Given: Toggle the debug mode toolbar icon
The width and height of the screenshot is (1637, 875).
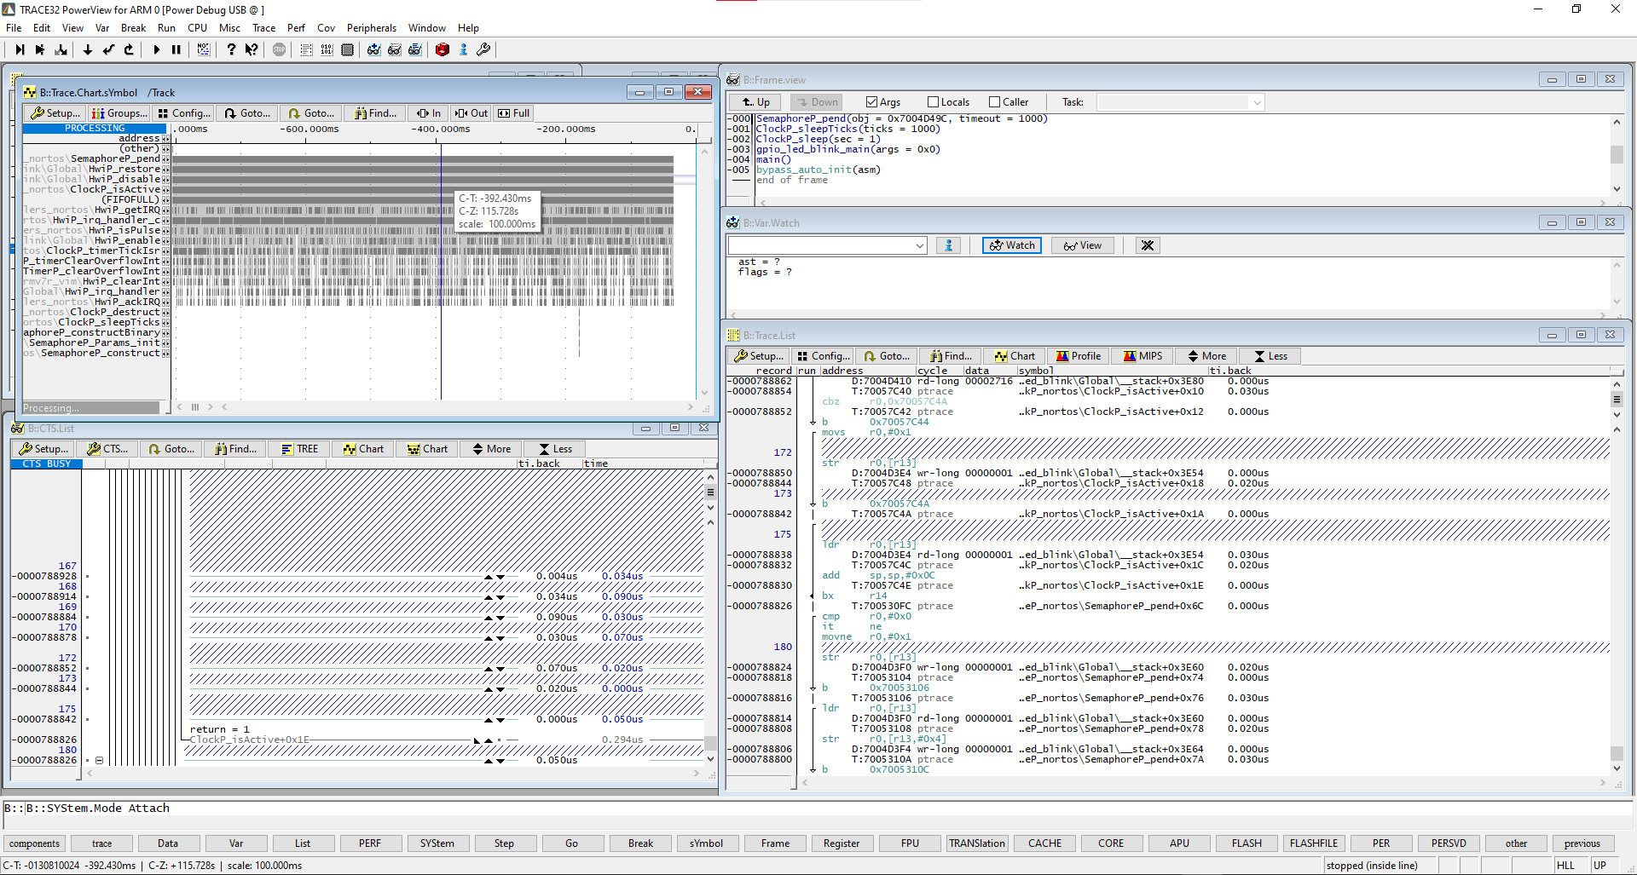Looking at the screenshot, I should (x=204, y=49).
